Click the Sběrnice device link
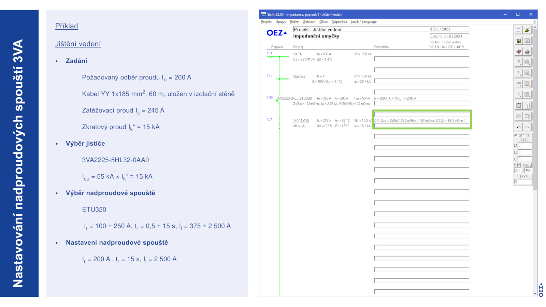 pyautogui.click(x=299, y=76)
